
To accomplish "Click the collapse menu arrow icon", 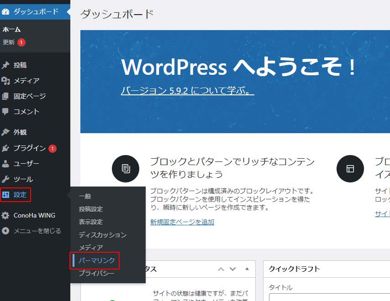I will point(5,231).
